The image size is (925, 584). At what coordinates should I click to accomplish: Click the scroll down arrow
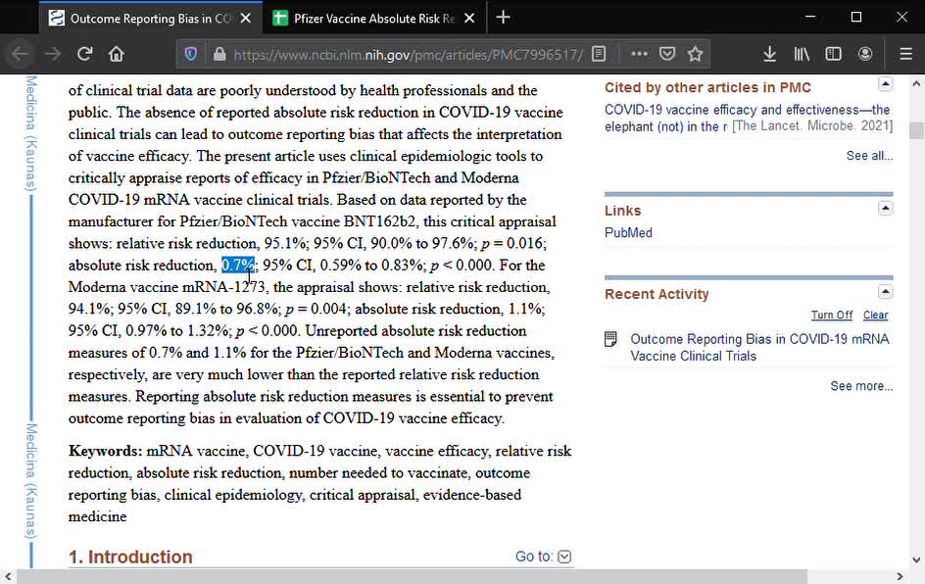[x=916, y=560]
